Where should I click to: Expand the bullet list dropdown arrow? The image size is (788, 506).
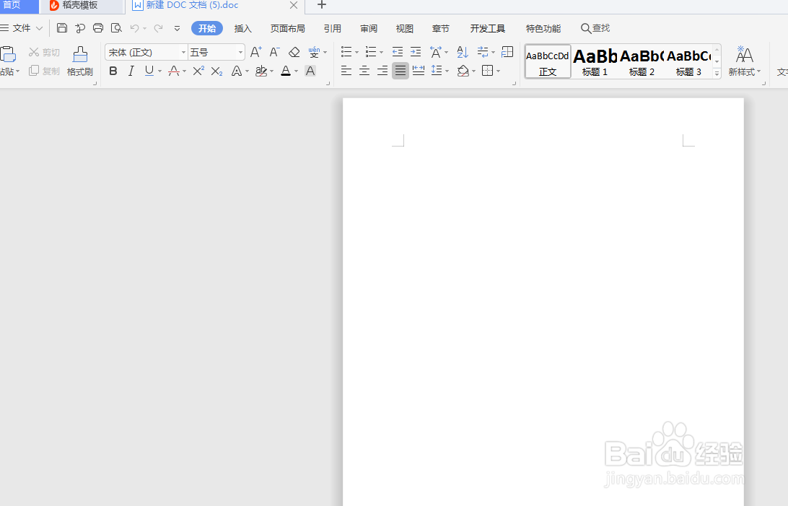click(x=356, y=52)
